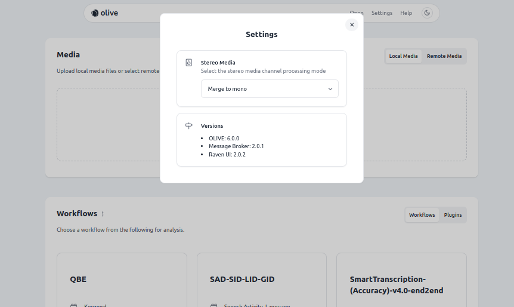Switch to the Local Media tab
The height and width of the screenshot is (307, 514).
pos(403,56)
